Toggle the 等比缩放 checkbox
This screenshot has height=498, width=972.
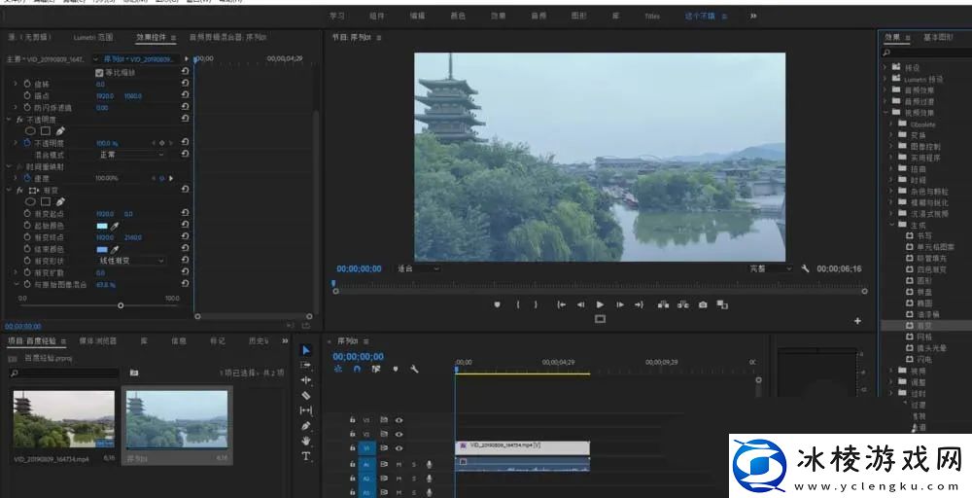99,72
